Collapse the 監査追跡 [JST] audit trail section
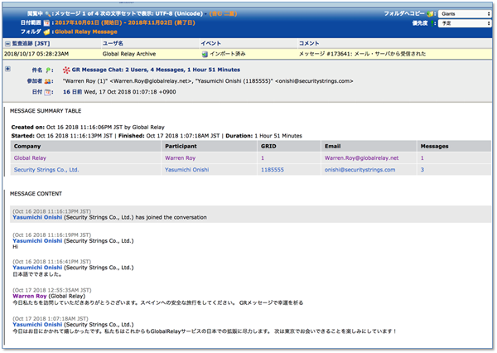The width and height of the screenshot is (497, 353). (x=7, y=44)
